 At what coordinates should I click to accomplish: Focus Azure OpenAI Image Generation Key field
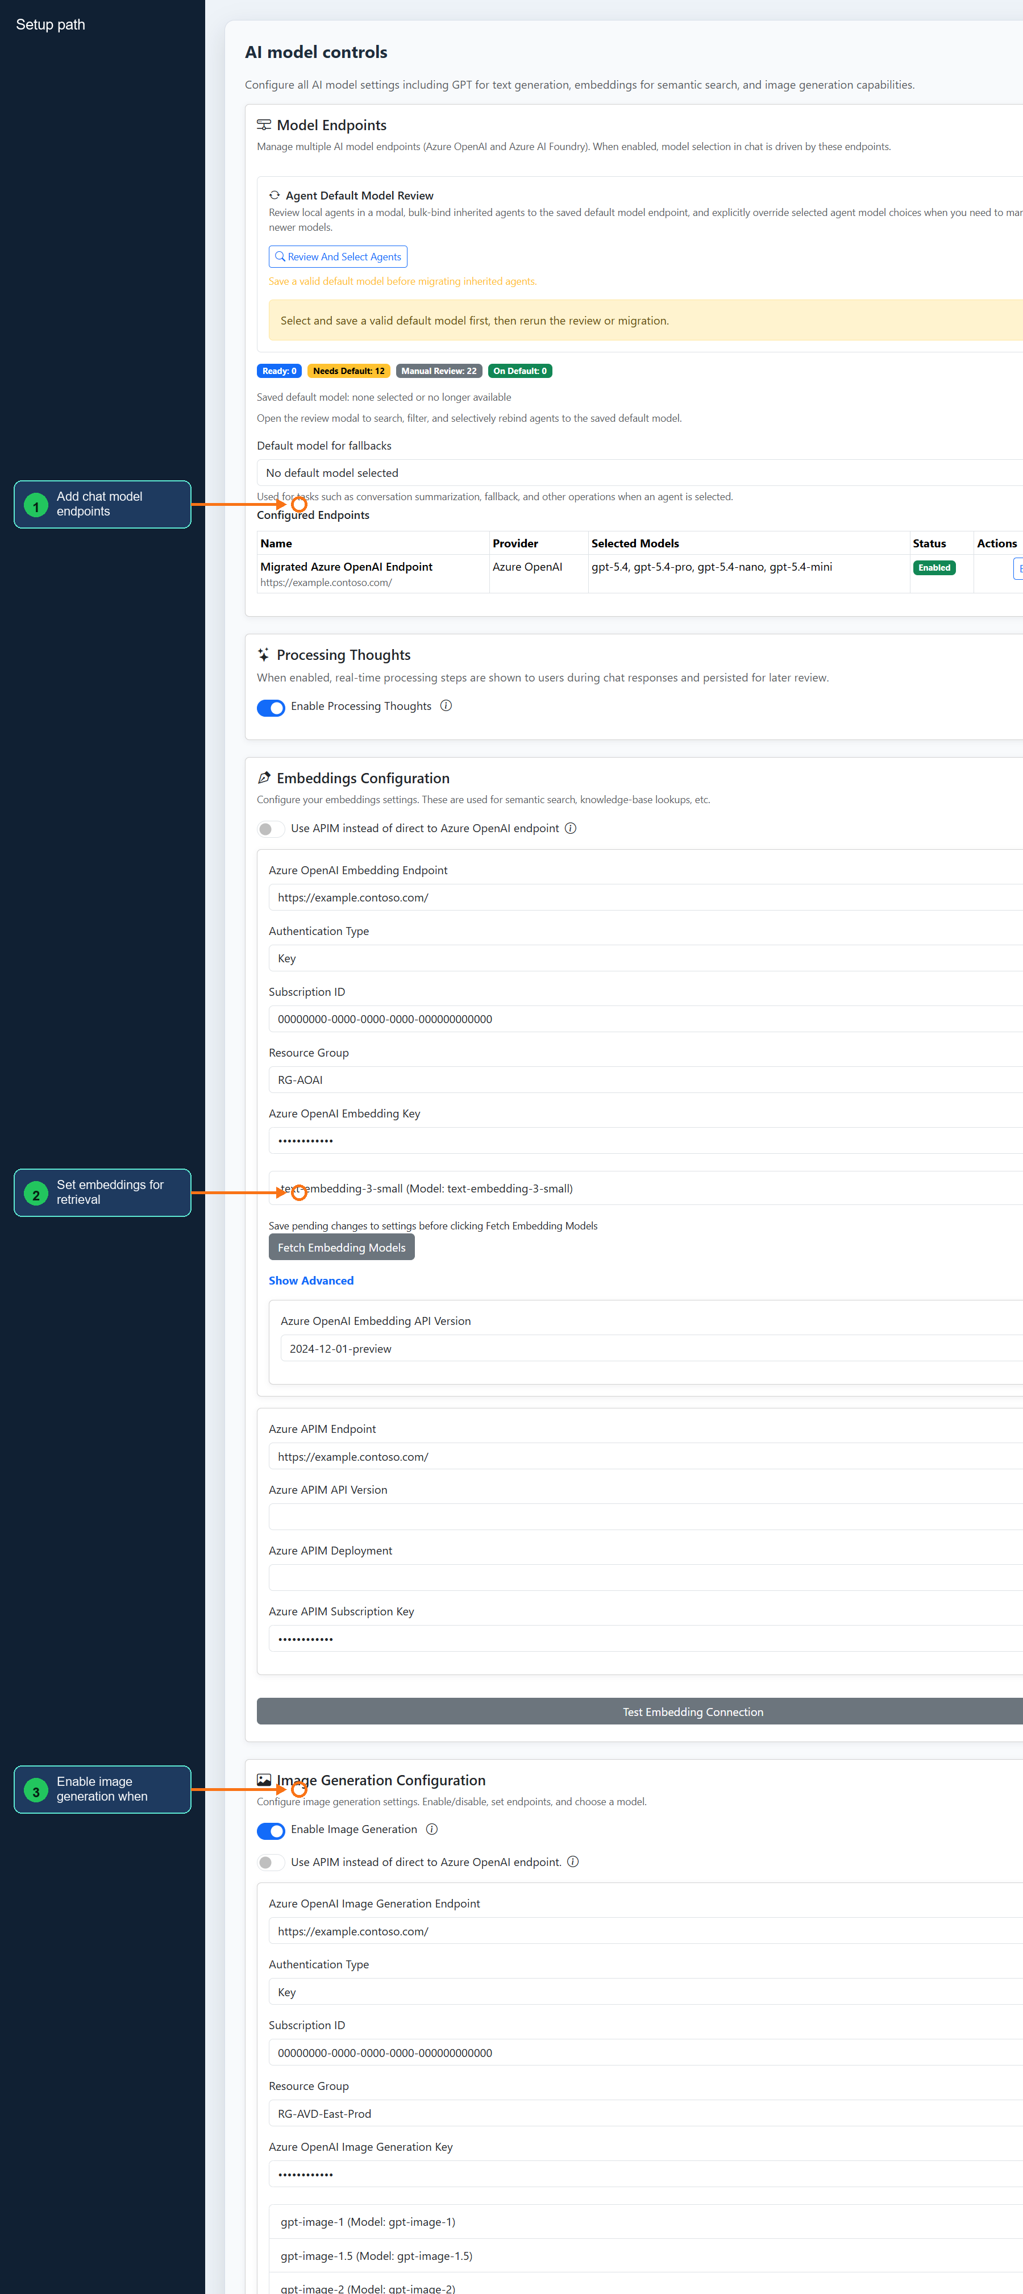pyautogui.click(x=646, y=2175)
